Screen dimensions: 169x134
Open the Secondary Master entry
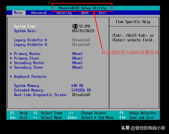[x=29, y=63]
